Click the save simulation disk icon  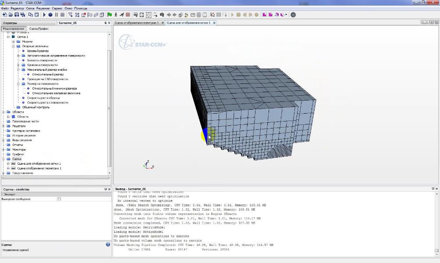(x=17, y=14)
